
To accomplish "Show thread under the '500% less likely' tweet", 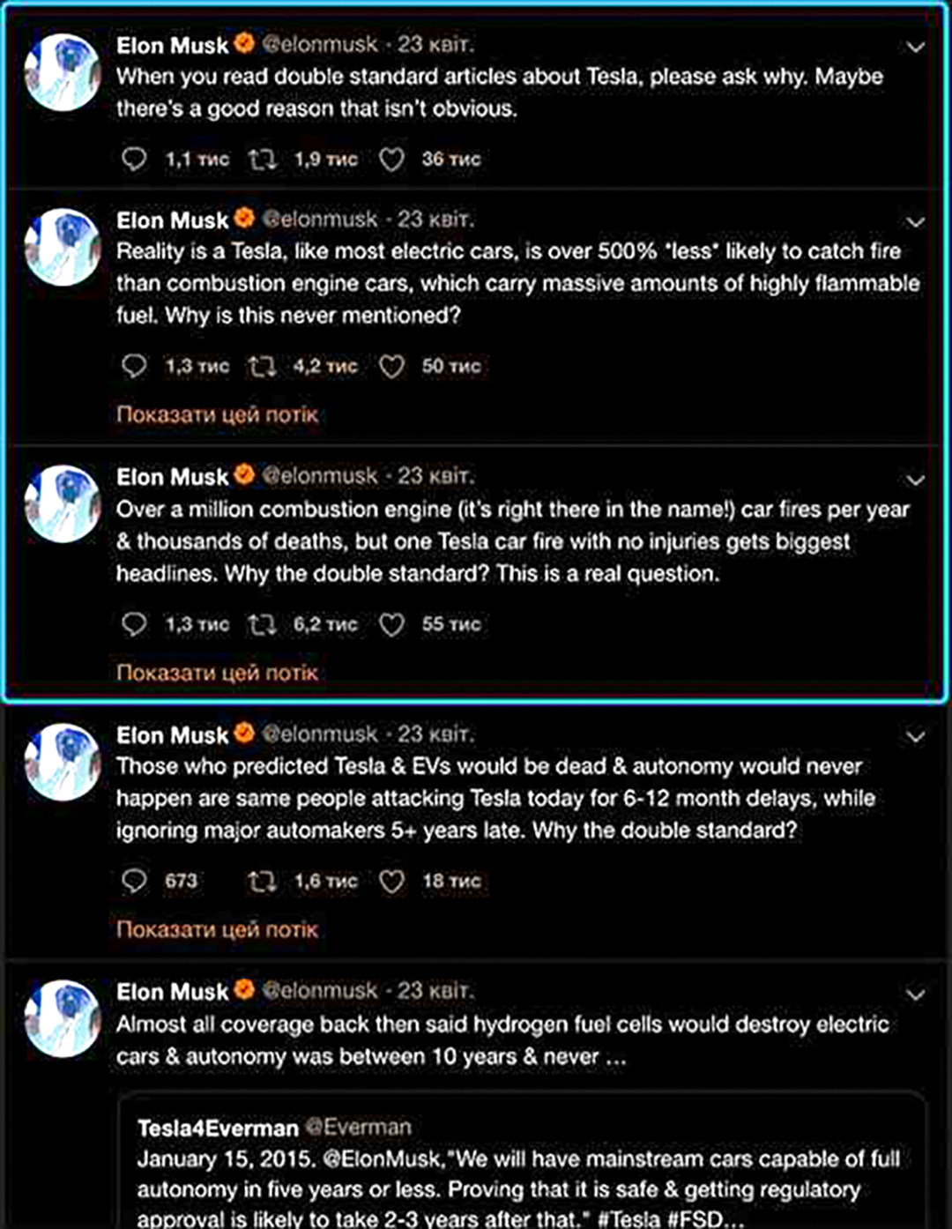I will coord(217,414).
